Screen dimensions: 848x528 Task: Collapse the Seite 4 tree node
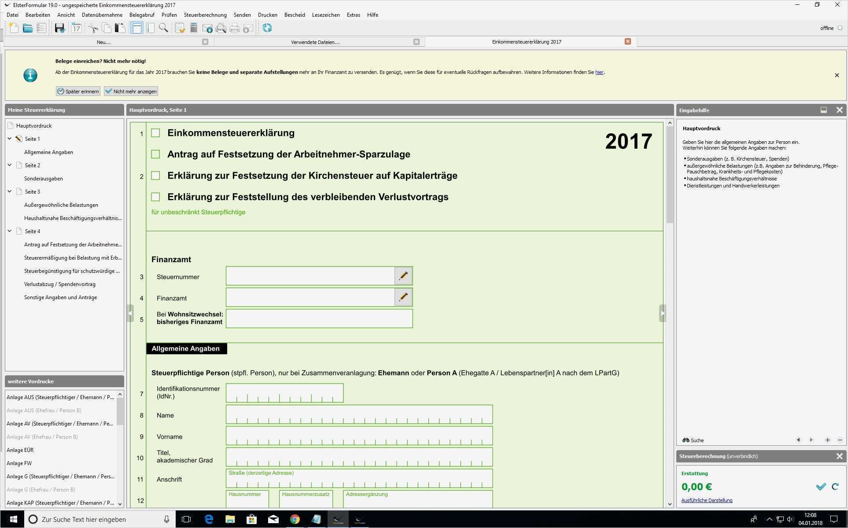click(9, 231)
